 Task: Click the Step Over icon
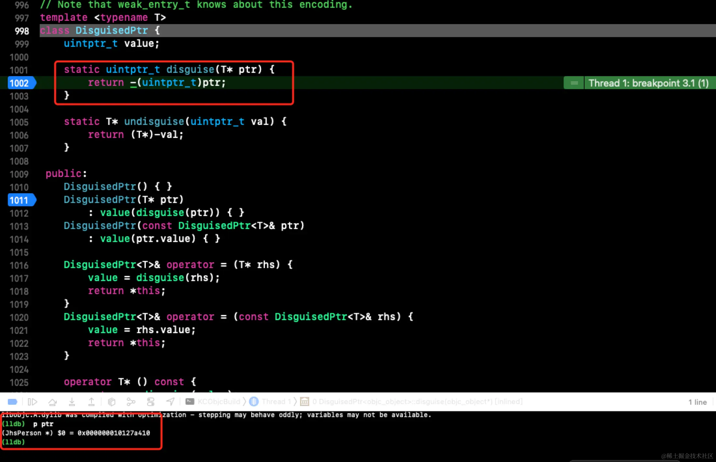point(52,402)
